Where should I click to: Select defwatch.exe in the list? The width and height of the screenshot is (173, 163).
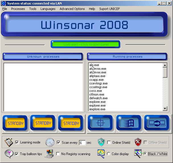pos(98,98)
